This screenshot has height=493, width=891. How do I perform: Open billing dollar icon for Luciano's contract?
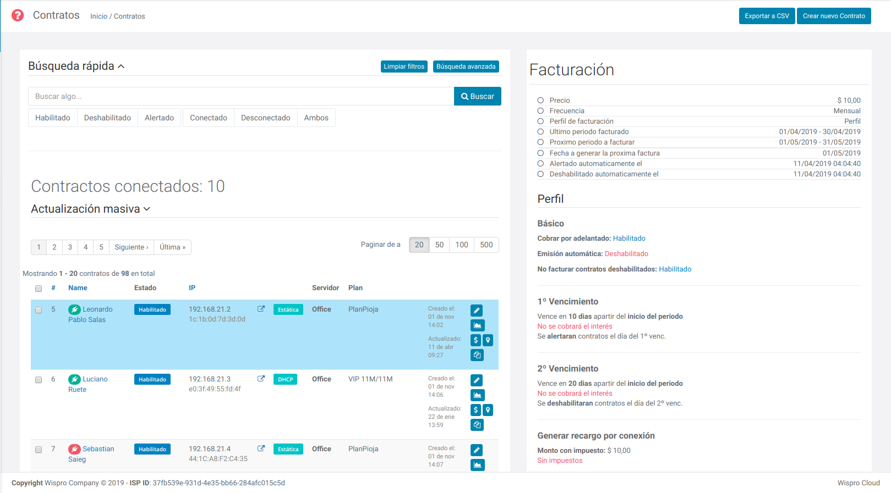(x=476, y=410)
